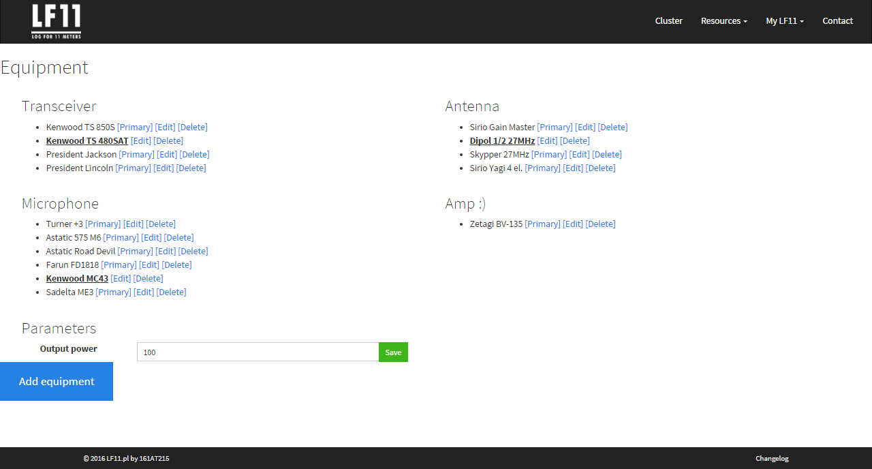The image size is (872, 469).
Task: Open the Contact page
Action: click(x=837, y=21)
